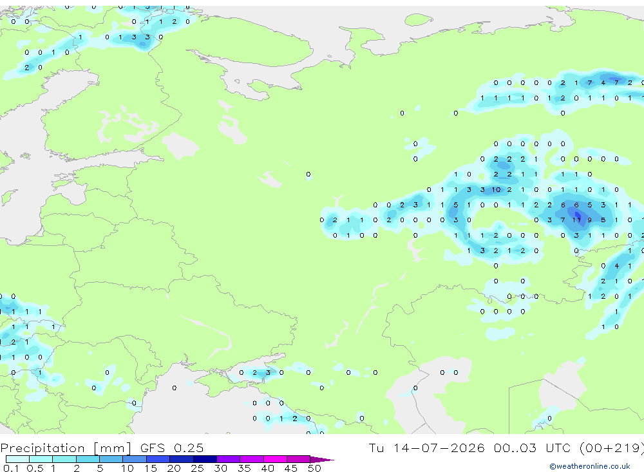Click the 25–30 mm legend color box
Viewport: 644px width, 472px height.
(205, 459)
